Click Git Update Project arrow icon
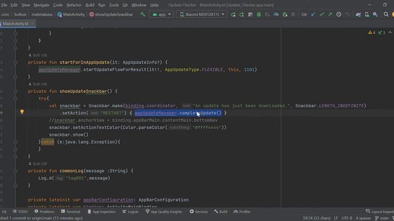Screen dimensions: 394x221 coord(313,15)
